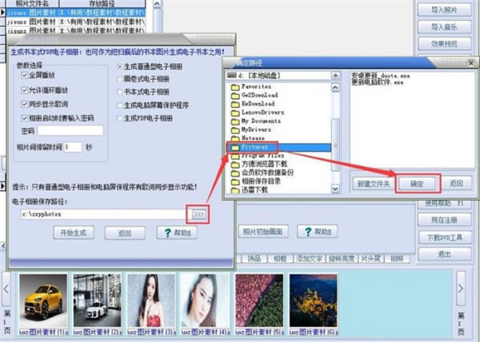480x342 pixels.
Task: Select 生成电脑屏幕保护程序 radio button
Action: [120, 105]
